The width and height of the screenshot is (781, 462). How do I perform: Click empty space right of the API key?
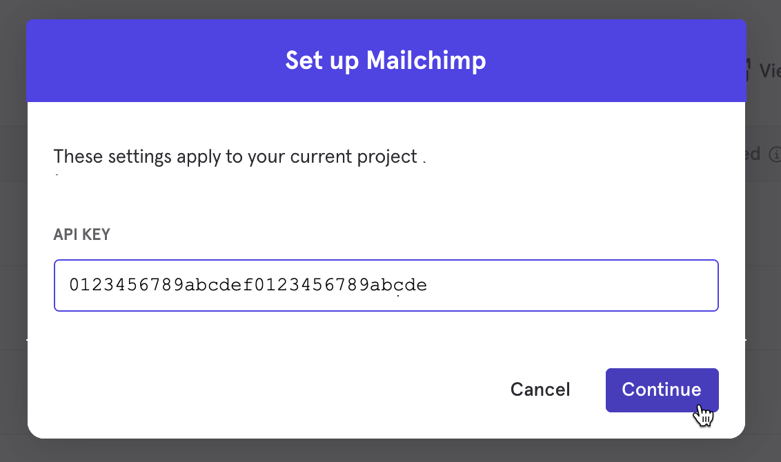[x=573, y=285]
